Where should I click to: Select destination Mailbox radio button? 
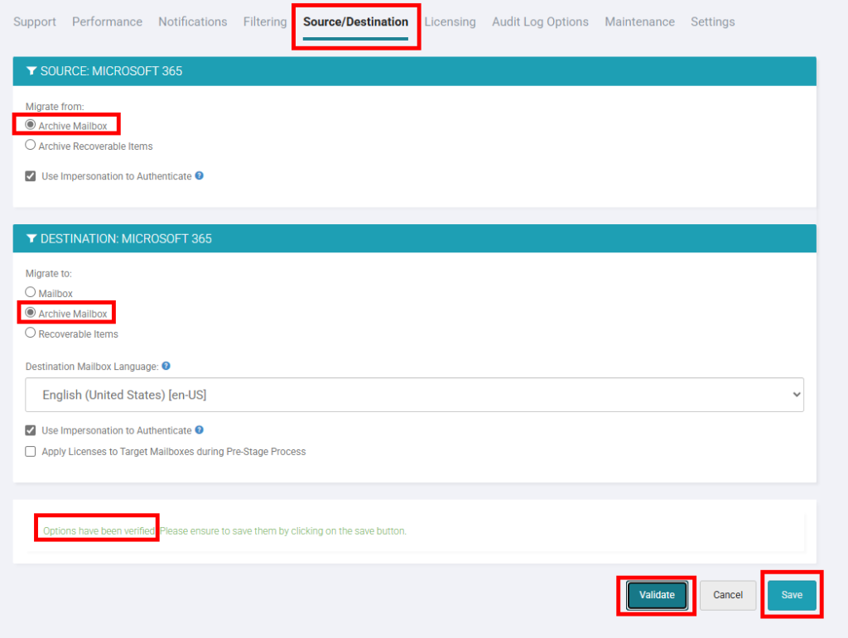pos(31,292)
